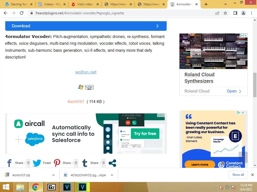Open the Windows Start menu
Screen dimensions: 257x192
pyautogui.click(x=6, y=187)
